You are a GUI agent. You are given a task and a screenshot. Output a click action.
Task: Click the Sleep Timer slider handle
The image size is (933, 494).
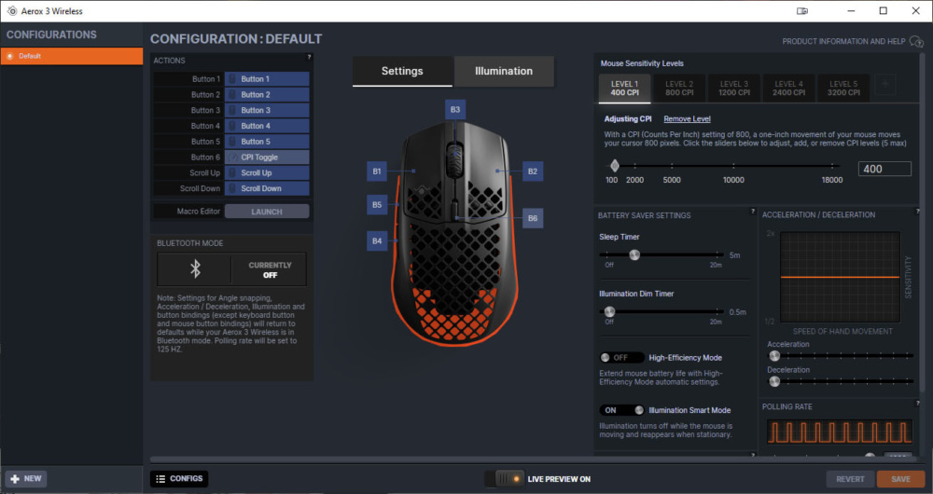pos(634,255)
